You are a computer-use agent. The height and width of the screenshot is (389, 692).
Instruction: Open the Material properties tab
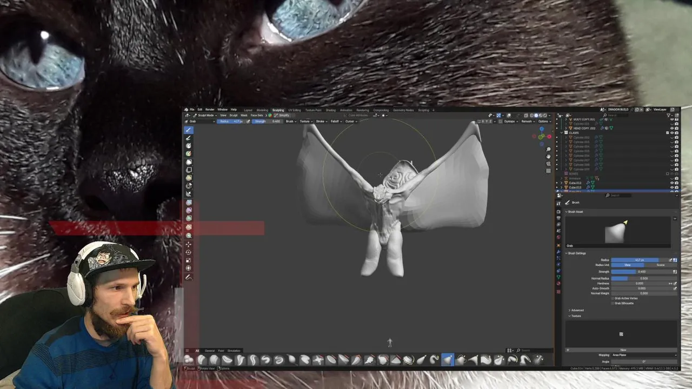coord(558,283)
